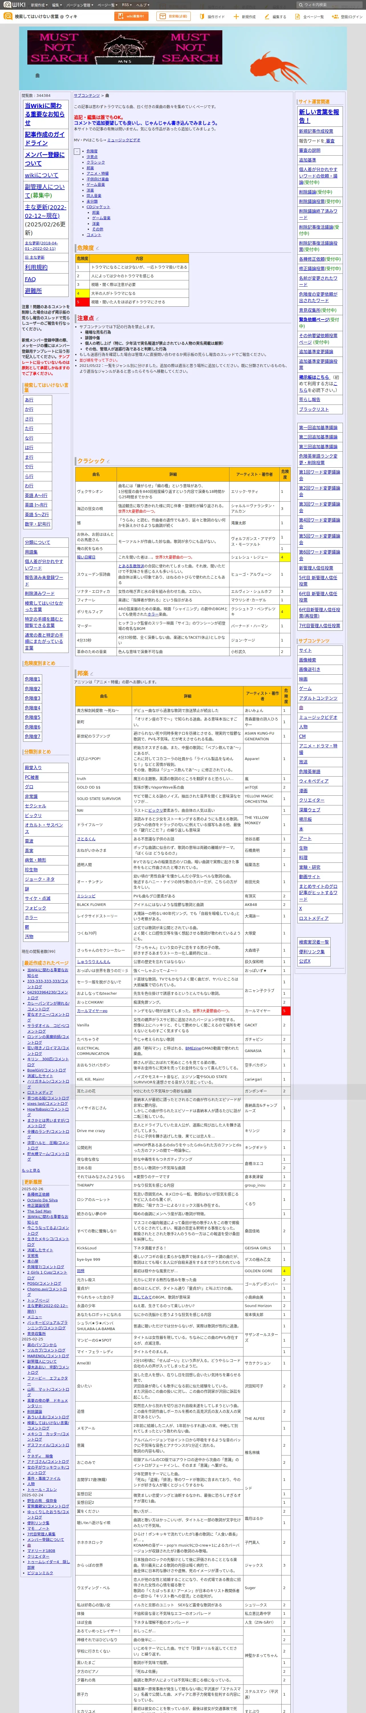Viewport: 366px width, 1713px height.
Task: Open the カールマイヤー link in the 邦楽 table
Action: tap(92, 1011)
